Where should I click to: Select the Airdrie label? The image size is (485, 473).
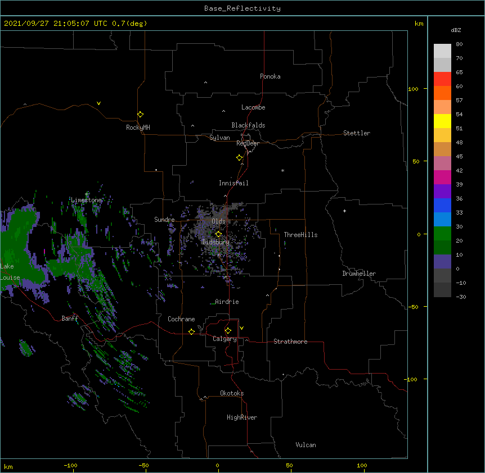pos(227,302)
